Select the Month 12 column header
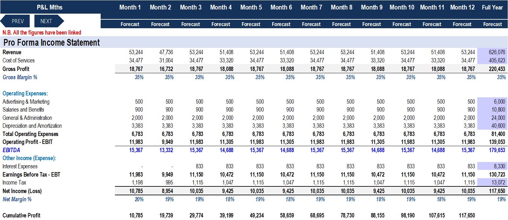 click(x=462, y=7)
